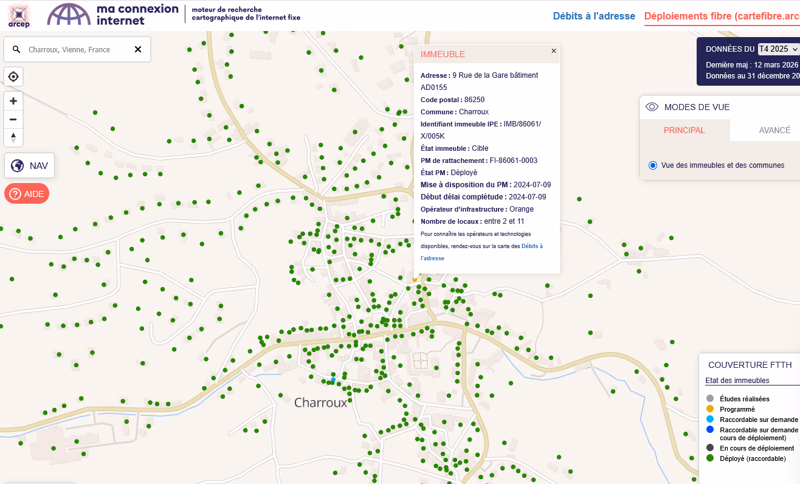Screen dimensions: 800x484
Task: Toggle the Modes de vue eye icon
Action: point(652,107)
